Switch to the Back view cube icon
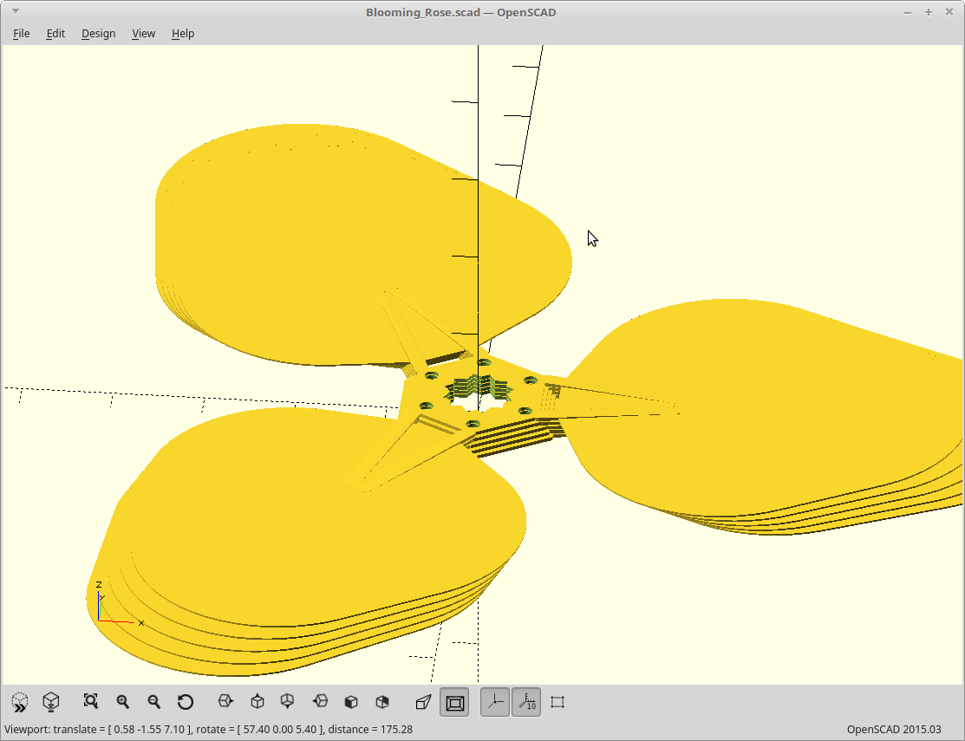 pos(382,702)
